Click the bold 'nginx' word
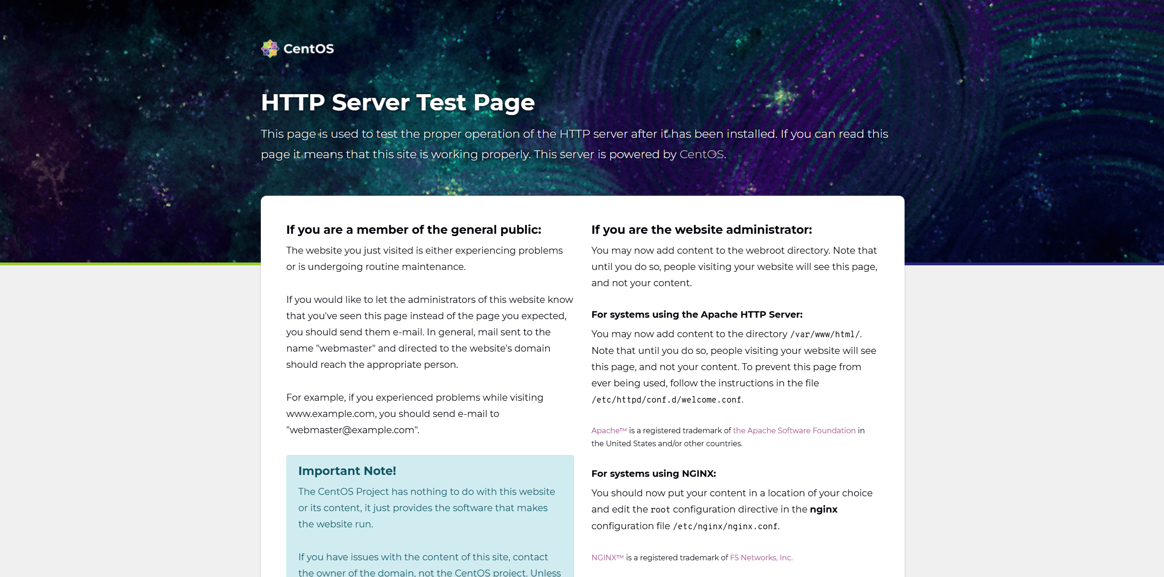 pos(823,509)
